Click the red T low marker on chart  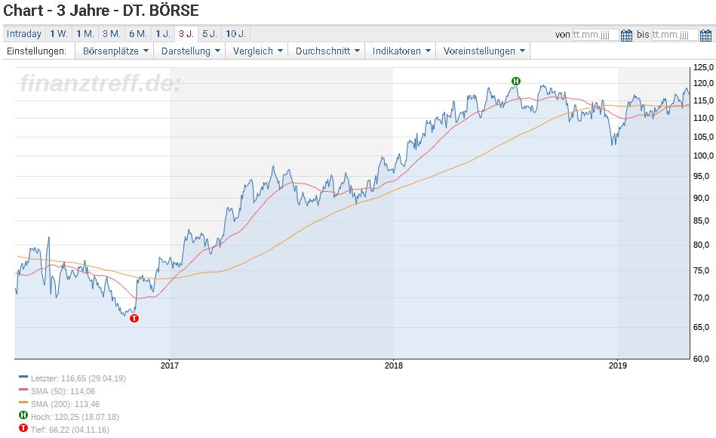point(134,318)
